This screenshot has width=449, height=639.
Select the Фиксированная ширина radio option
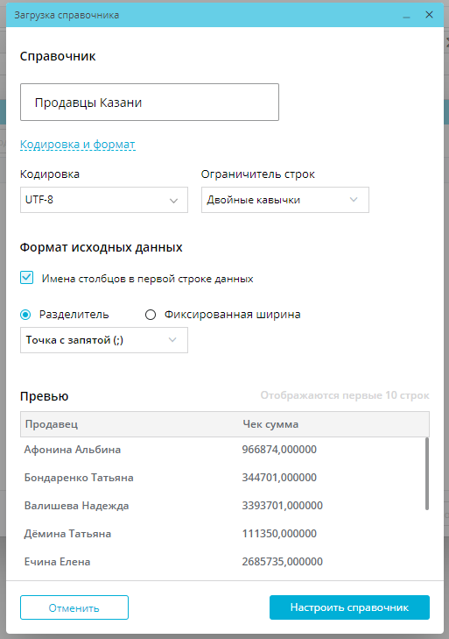coord(151,315)
